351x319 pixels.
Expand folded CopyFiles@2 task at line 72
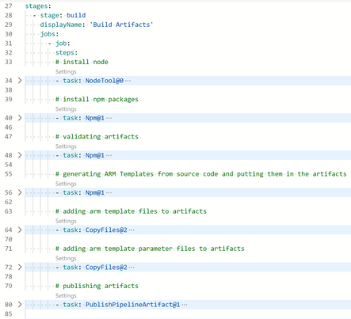20,268
